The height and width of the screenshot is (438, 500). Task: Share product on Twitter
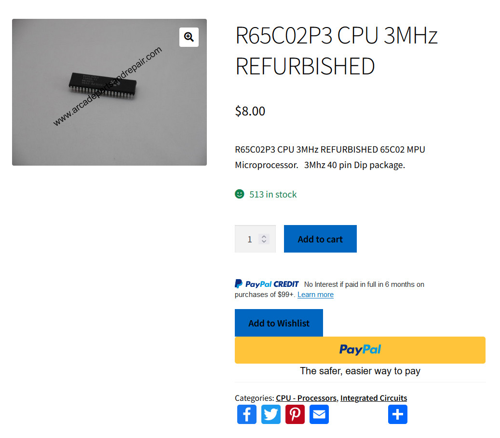(270, 414)
